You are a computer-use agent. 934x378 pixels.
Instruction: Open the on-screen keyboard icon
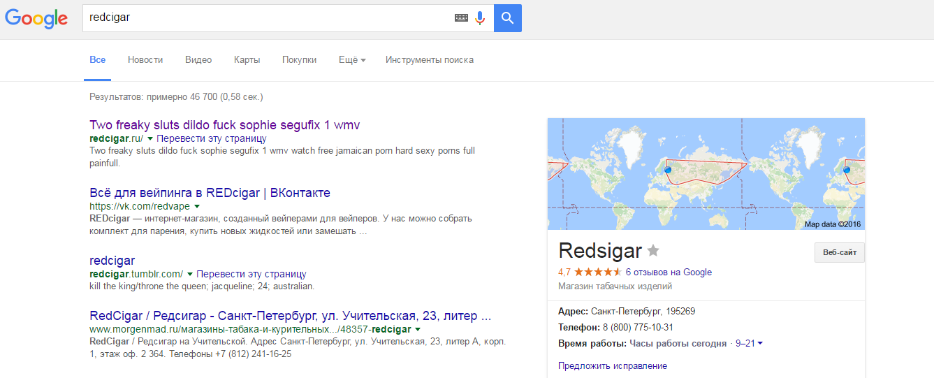coord(461,18)
